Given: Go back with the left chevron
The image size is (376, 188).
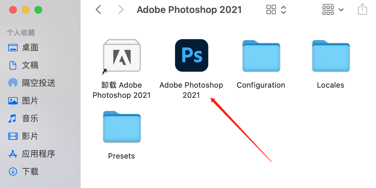Looking at the screenshot, I should (98, 10).
